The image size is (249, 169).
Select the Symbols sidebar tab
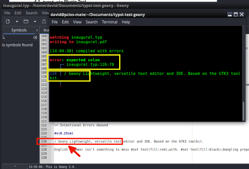[19, 30]
